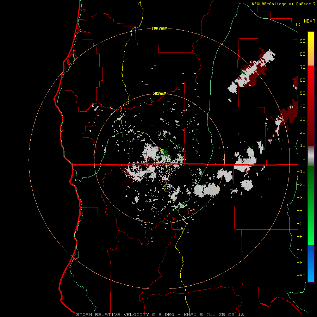
Task: Click the yellow top segment of color bar
Action: [x=311, y=49]
